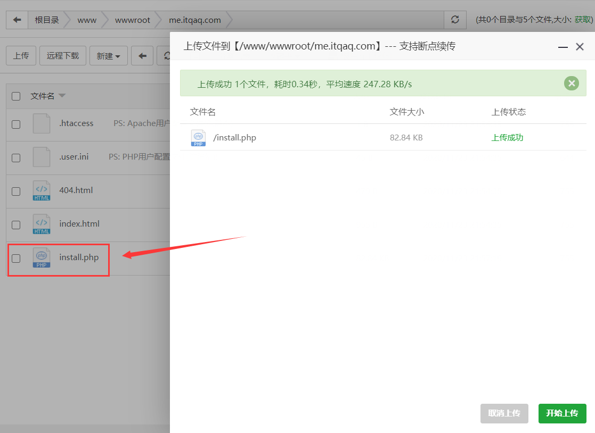Navigate to www breadcrumb segment

(x=87, y=20)
